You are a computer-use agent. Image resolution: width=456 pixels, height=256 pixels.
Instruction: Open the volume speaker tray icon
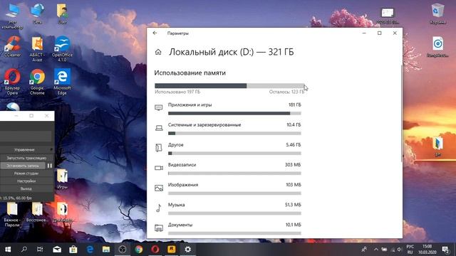pos(400,250)
